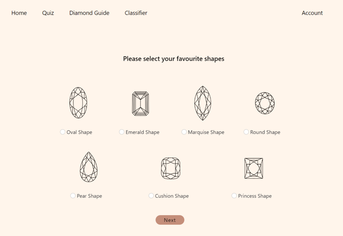Choose the Marquise Shape radio option
Image resolution: width=343 pixels, height=236 pixels.
pos(184,132)
